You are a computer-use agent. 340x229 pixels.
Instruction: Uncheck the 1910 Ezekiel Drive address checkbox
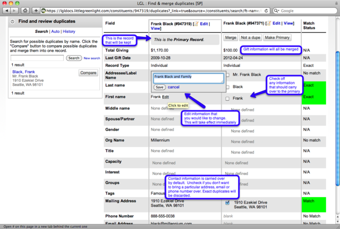click(227, 203)
